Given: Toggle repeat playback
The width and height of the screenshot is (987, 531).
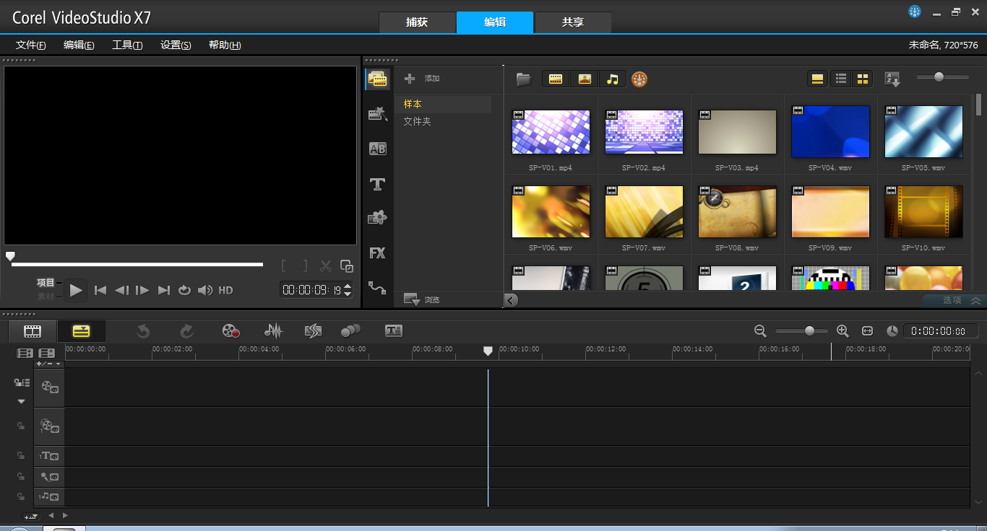Looking at the screenshot, I should click(x=185, y=290).
